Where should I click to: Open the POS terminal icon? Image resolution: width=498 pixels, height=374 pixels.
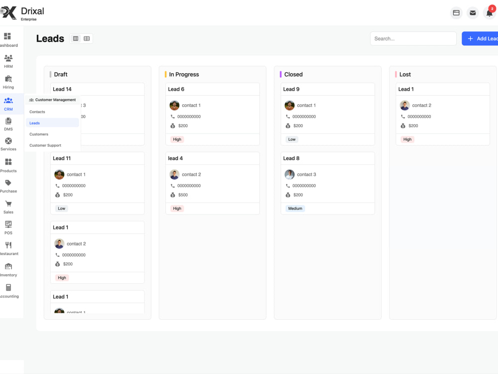[x=8, y=224]
